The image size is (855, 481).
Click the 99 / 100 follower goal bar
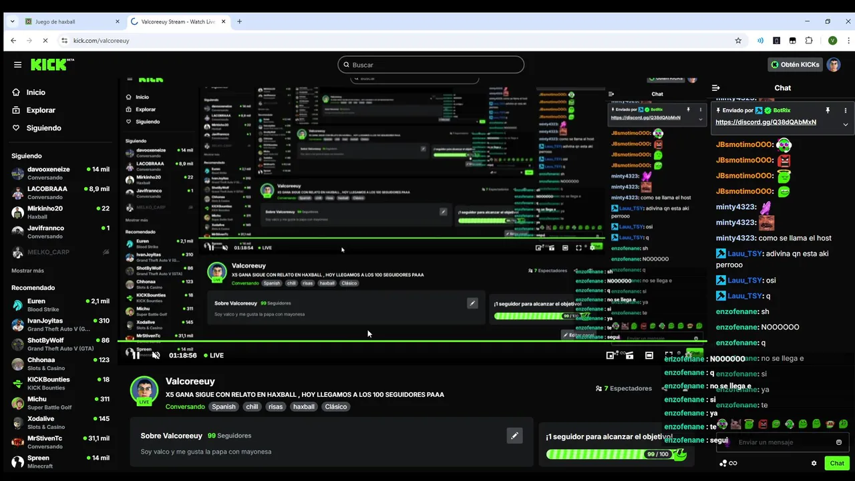coord(616,454)
